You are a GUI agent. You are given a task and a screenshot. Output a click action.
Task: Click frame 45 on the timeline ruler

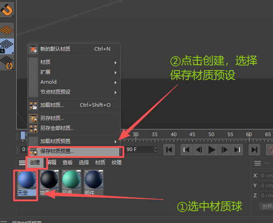[192, 135]
